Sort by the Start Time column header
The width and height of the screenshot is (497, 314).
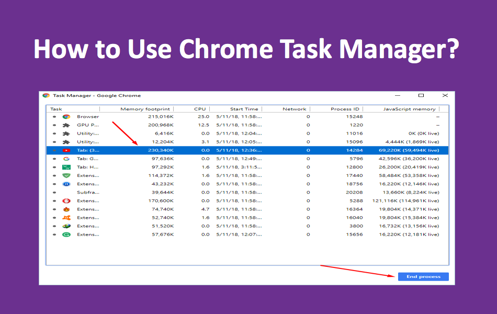pos(244,109)
